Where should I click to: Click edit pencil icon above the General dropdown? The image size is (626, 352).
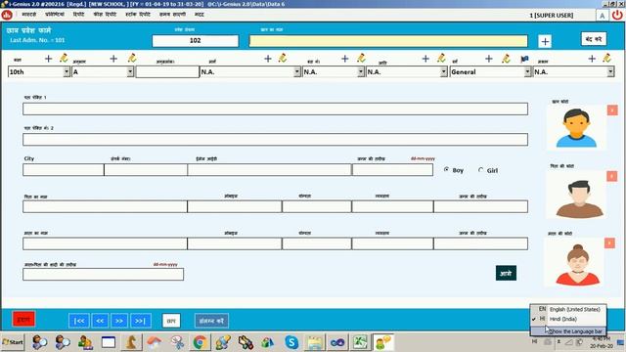click(506, 59)
